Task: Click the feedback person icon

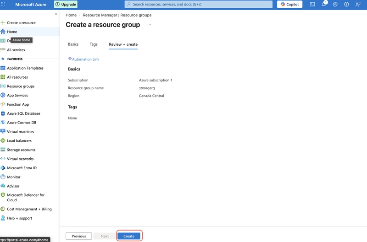Action: tap(358, 4)
